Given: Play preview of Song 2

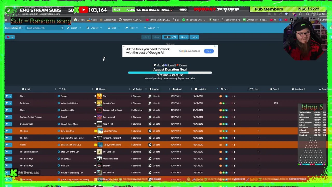Looking at the screenshot, I should [59, 96].
